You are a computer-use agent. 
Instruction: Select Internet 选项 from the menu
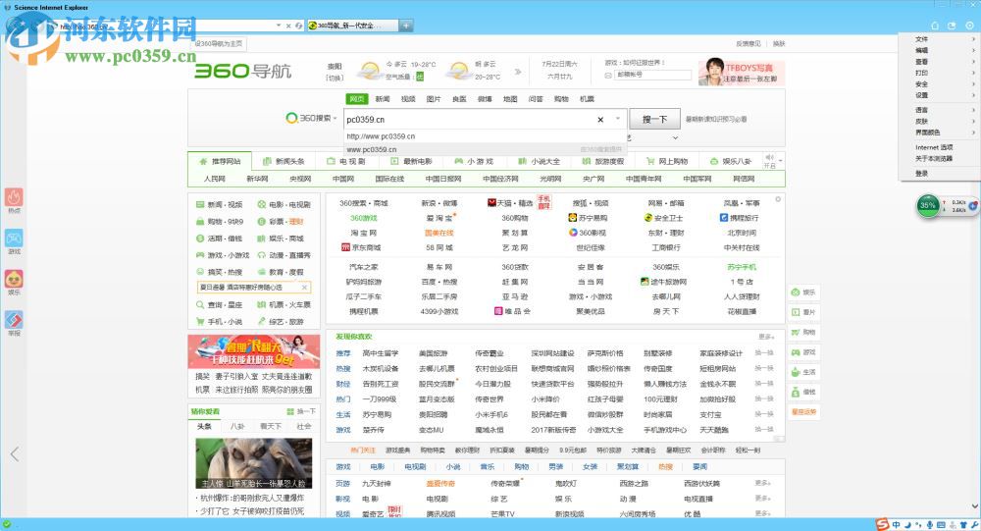tap(934, 147)
